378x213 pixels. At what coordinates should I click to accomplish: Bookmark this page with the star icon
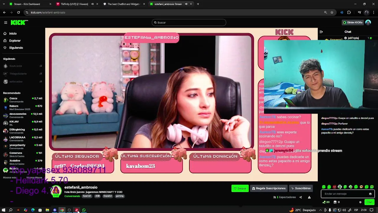tap(332, 12)
